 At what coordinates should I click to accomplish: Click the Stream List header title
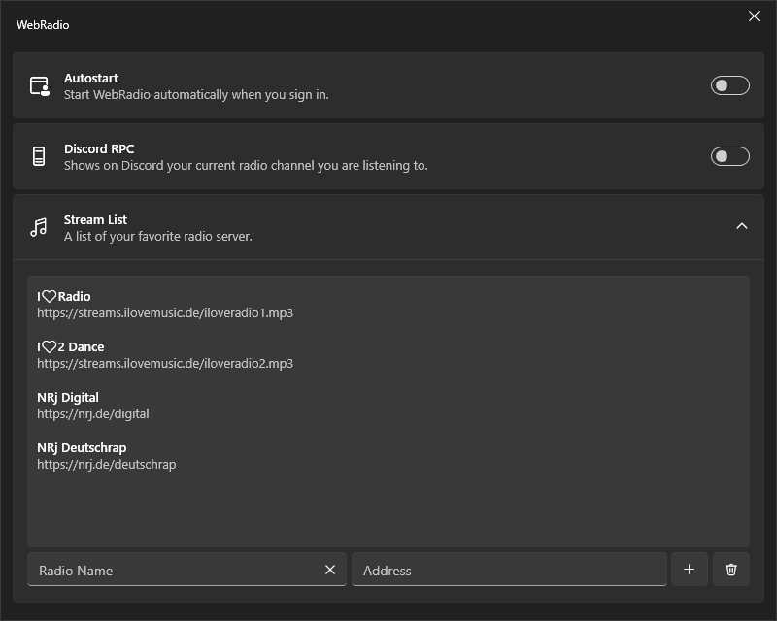coord(95,219)
